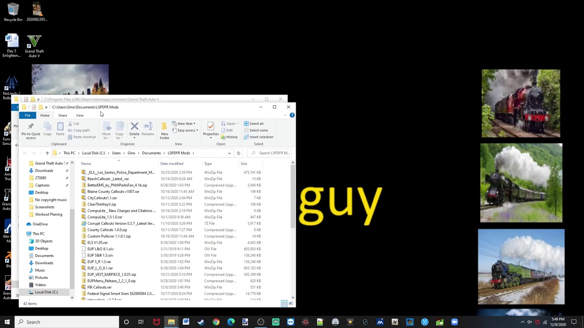The height and width of the screenshot is (328, 584).
Task: Click Copy path in Clipboard group
Action: pos(78,130)
